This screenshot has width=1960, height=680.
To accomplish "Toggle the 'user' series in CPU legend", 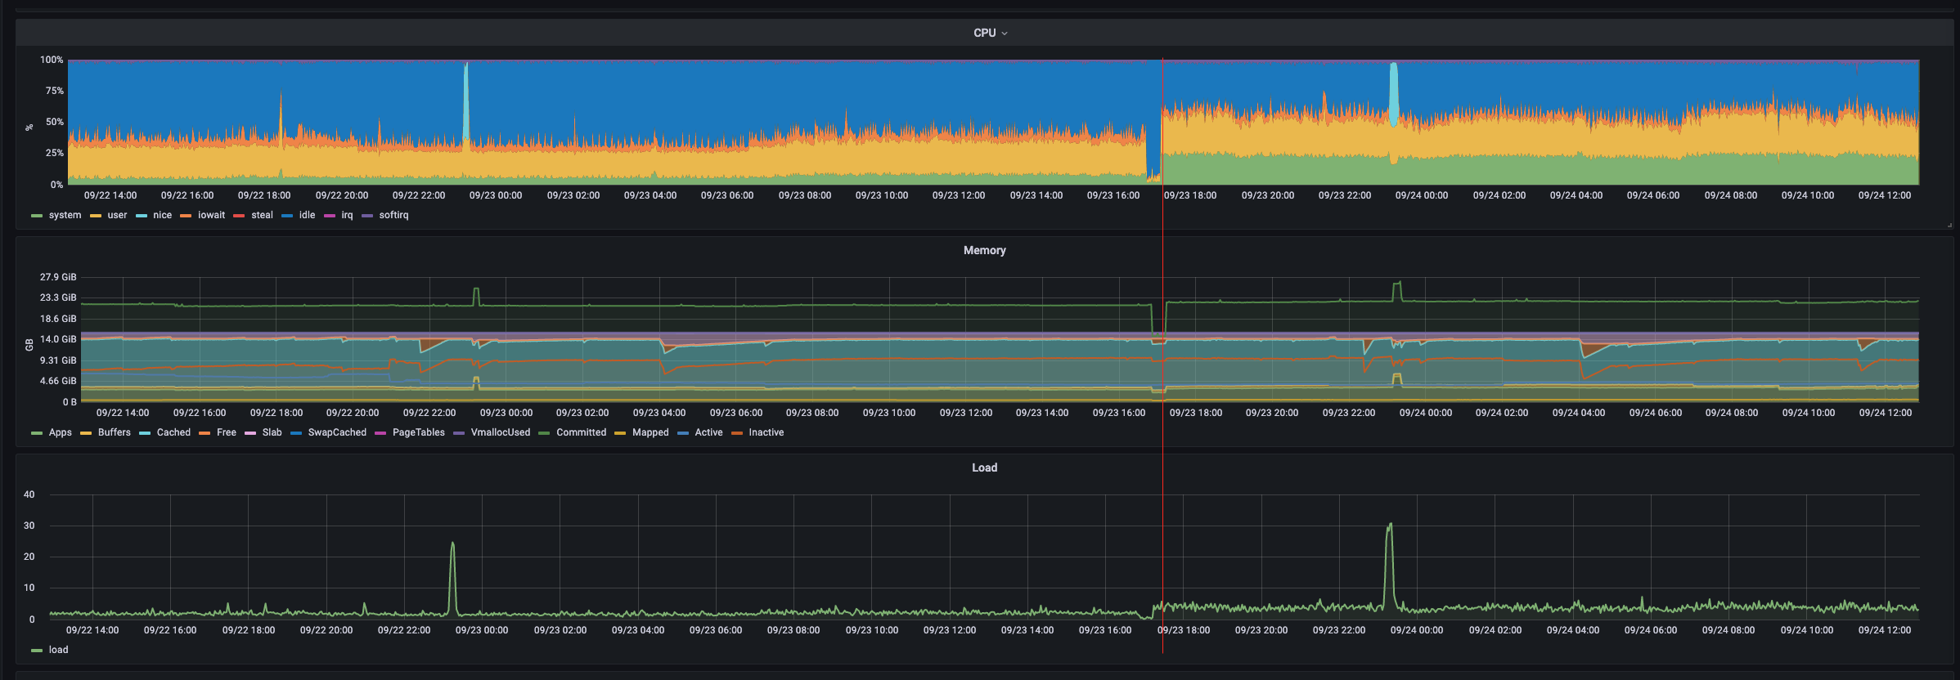I will point(117,215).
